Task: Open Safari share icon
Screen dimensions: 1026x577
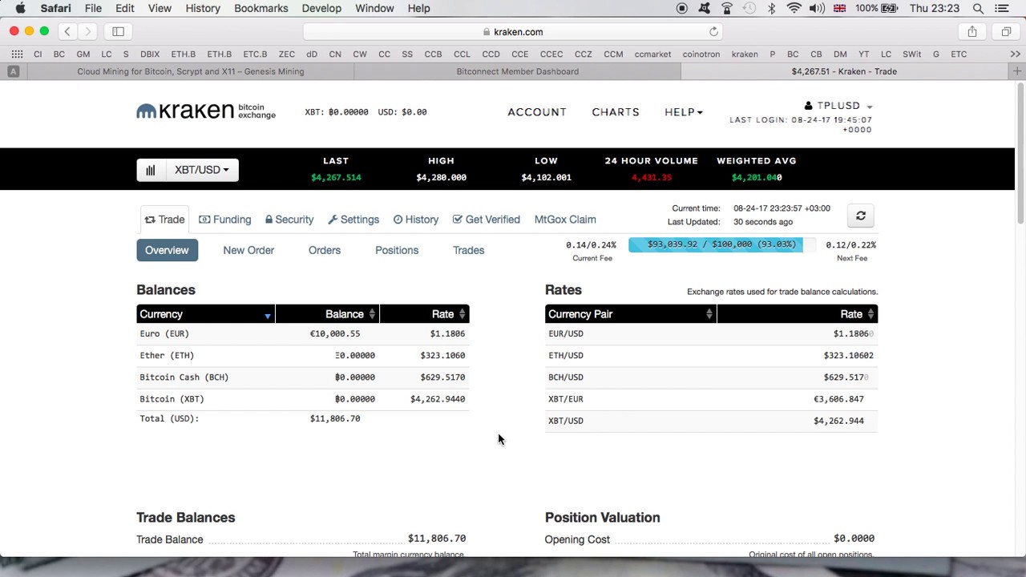Action: pos(972,31)
